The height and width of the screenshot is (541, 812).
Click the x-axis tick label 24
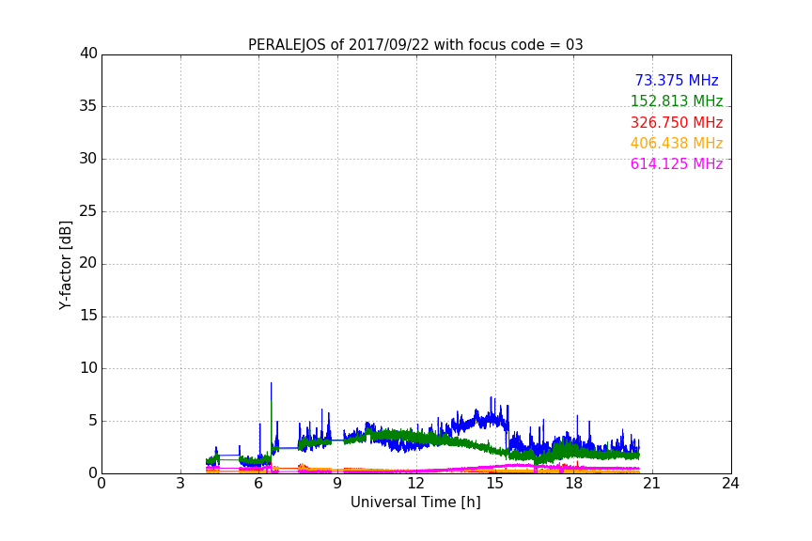(730, 484)
